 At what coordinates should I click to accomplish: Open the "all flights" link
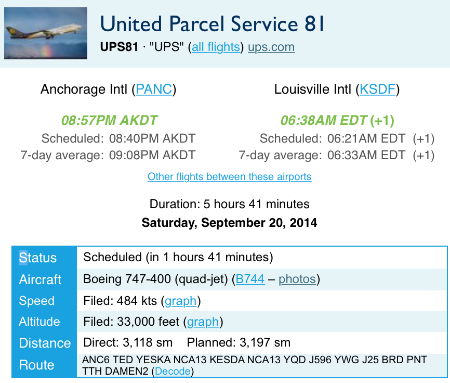(216, 47)
